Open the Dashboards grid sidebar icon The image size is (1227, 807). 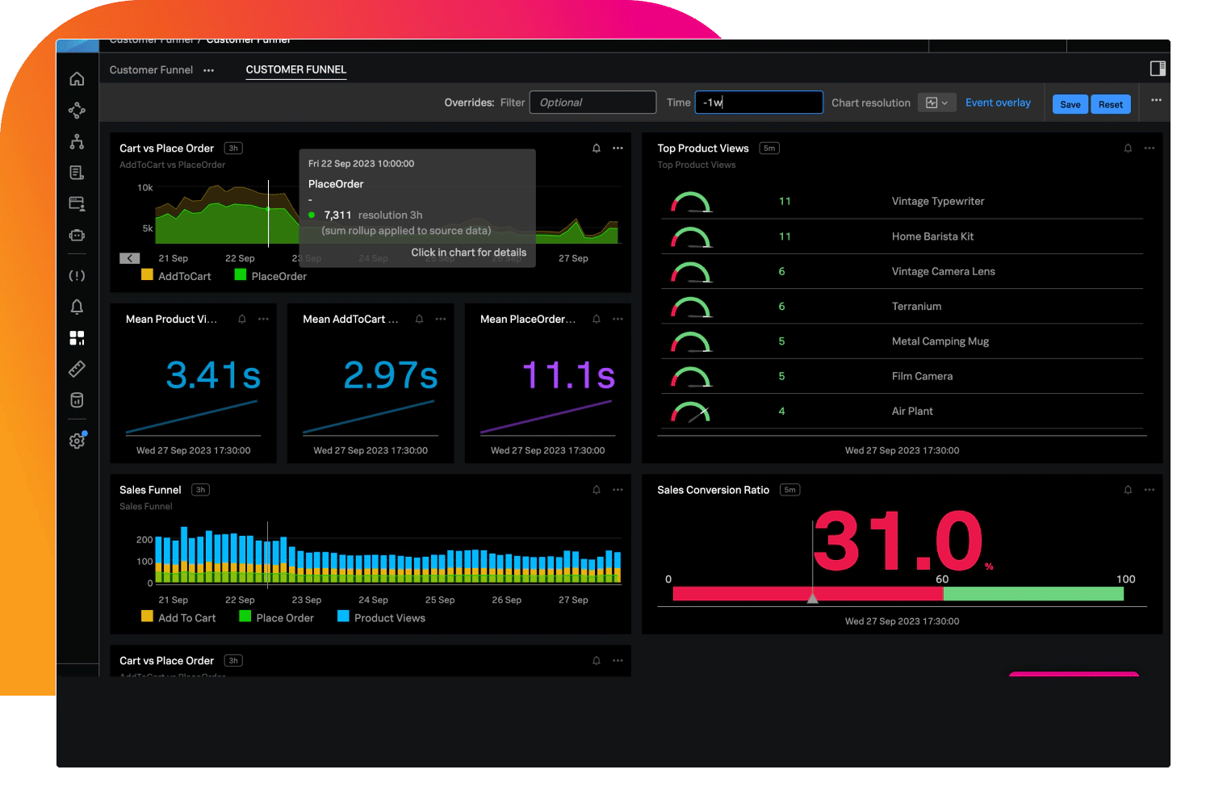point(77,338)
